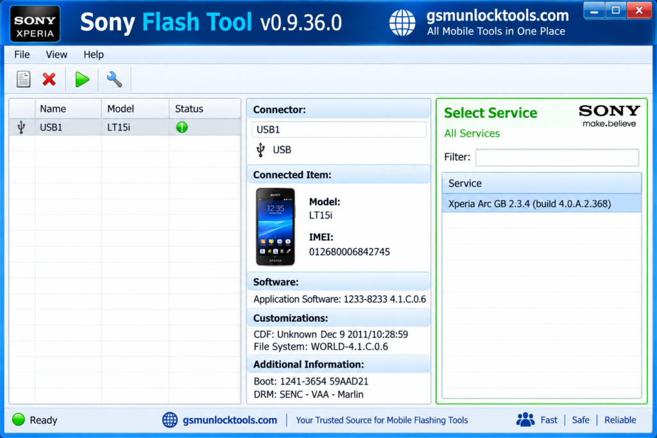Click the All Services link
The image size is (657, 438).
pos(472,133)
